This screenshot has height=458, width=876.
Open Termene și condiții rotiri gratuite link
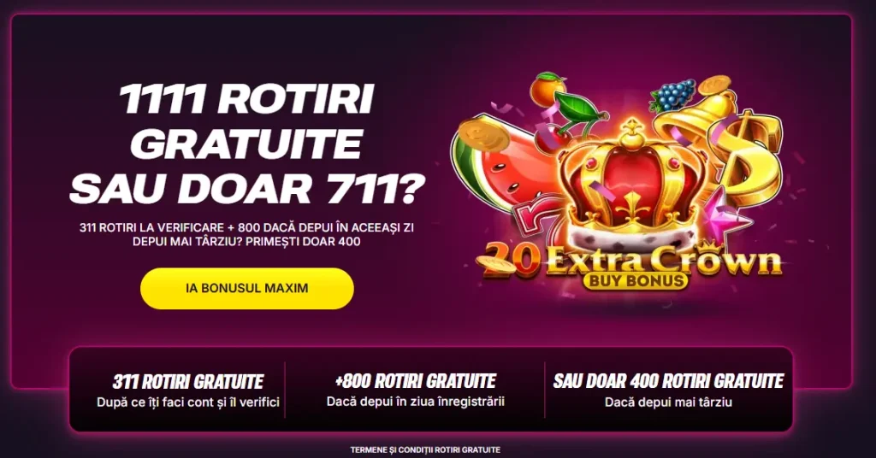[x=425, y=449]
